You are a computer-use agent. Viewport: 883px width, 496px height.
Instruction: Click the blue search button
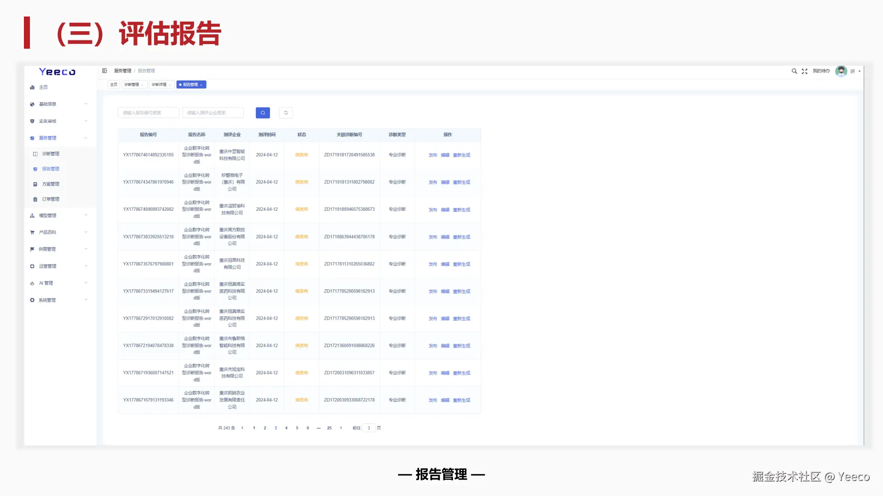point(263,113)
